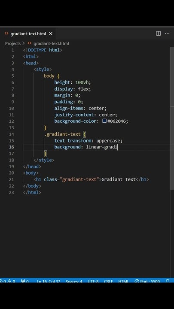This screenshot has height=309, width=174.
Task: Click 'height: 100vh;' declaration
Action: [73, 82]
